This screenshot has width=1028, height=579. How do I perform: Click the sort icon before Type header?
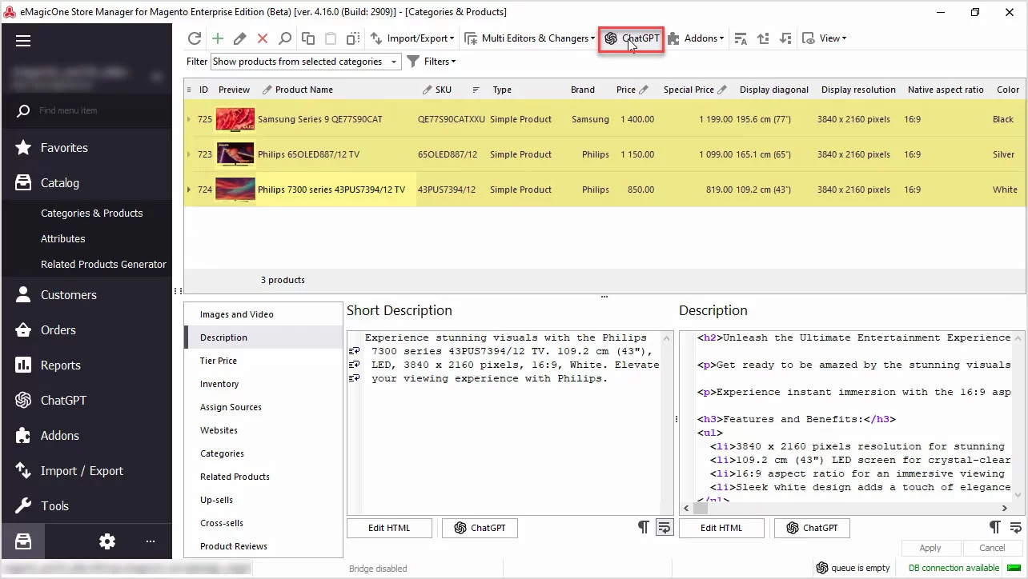click(x=476, y=90)
